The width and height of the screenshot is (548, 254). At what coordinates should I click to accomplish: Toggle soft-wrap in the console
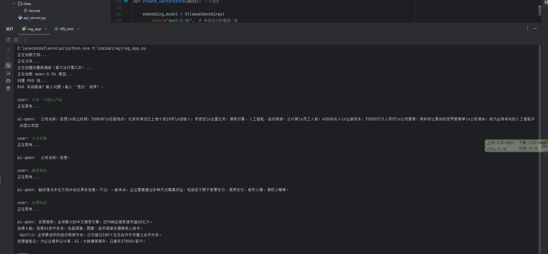tap(8, 65)
